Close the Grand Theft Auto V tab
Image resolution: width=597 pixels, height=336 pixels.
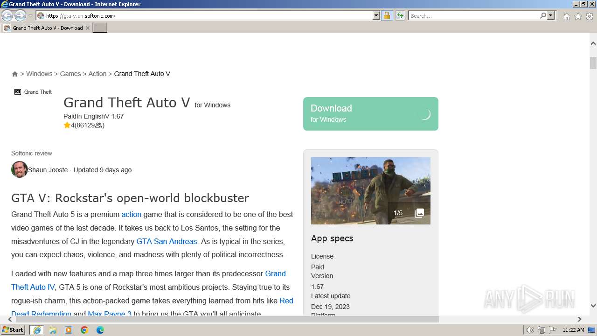tap(88, 28)
